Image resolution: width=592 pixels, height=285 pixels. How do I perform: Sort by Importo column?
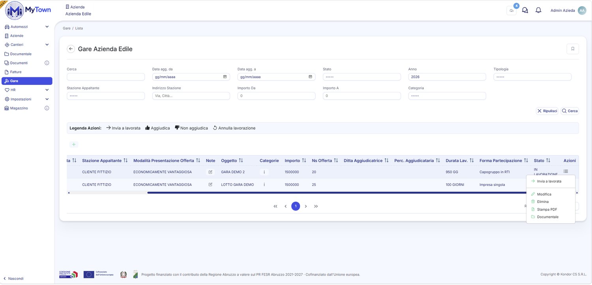click(304, 161)
